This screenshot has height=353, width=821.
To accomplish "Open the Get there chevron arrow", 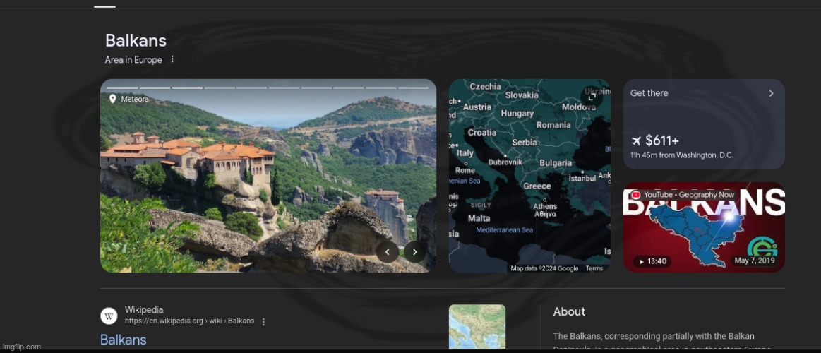I will pos(771,93).
